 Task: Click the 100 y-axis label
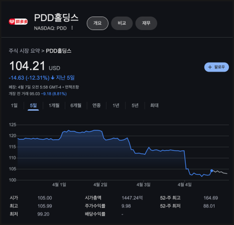pyautogui.click(x=13, y=180)
